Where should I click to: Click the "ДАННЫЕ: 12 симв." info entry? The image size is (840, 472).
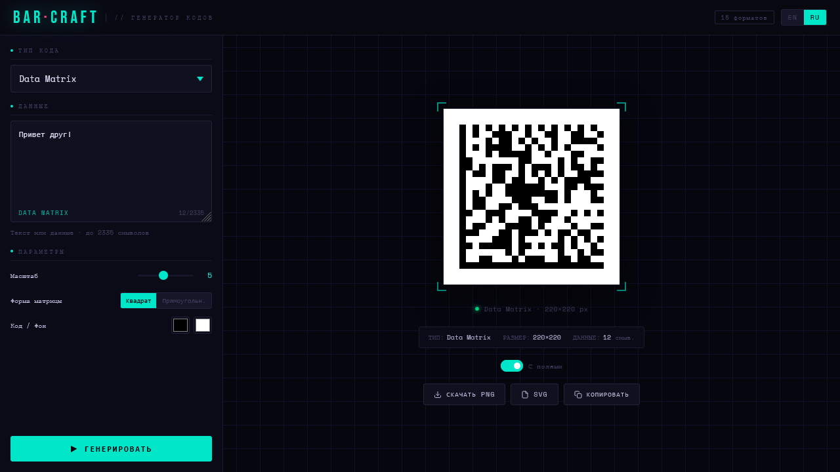click(x=604, y=338)
